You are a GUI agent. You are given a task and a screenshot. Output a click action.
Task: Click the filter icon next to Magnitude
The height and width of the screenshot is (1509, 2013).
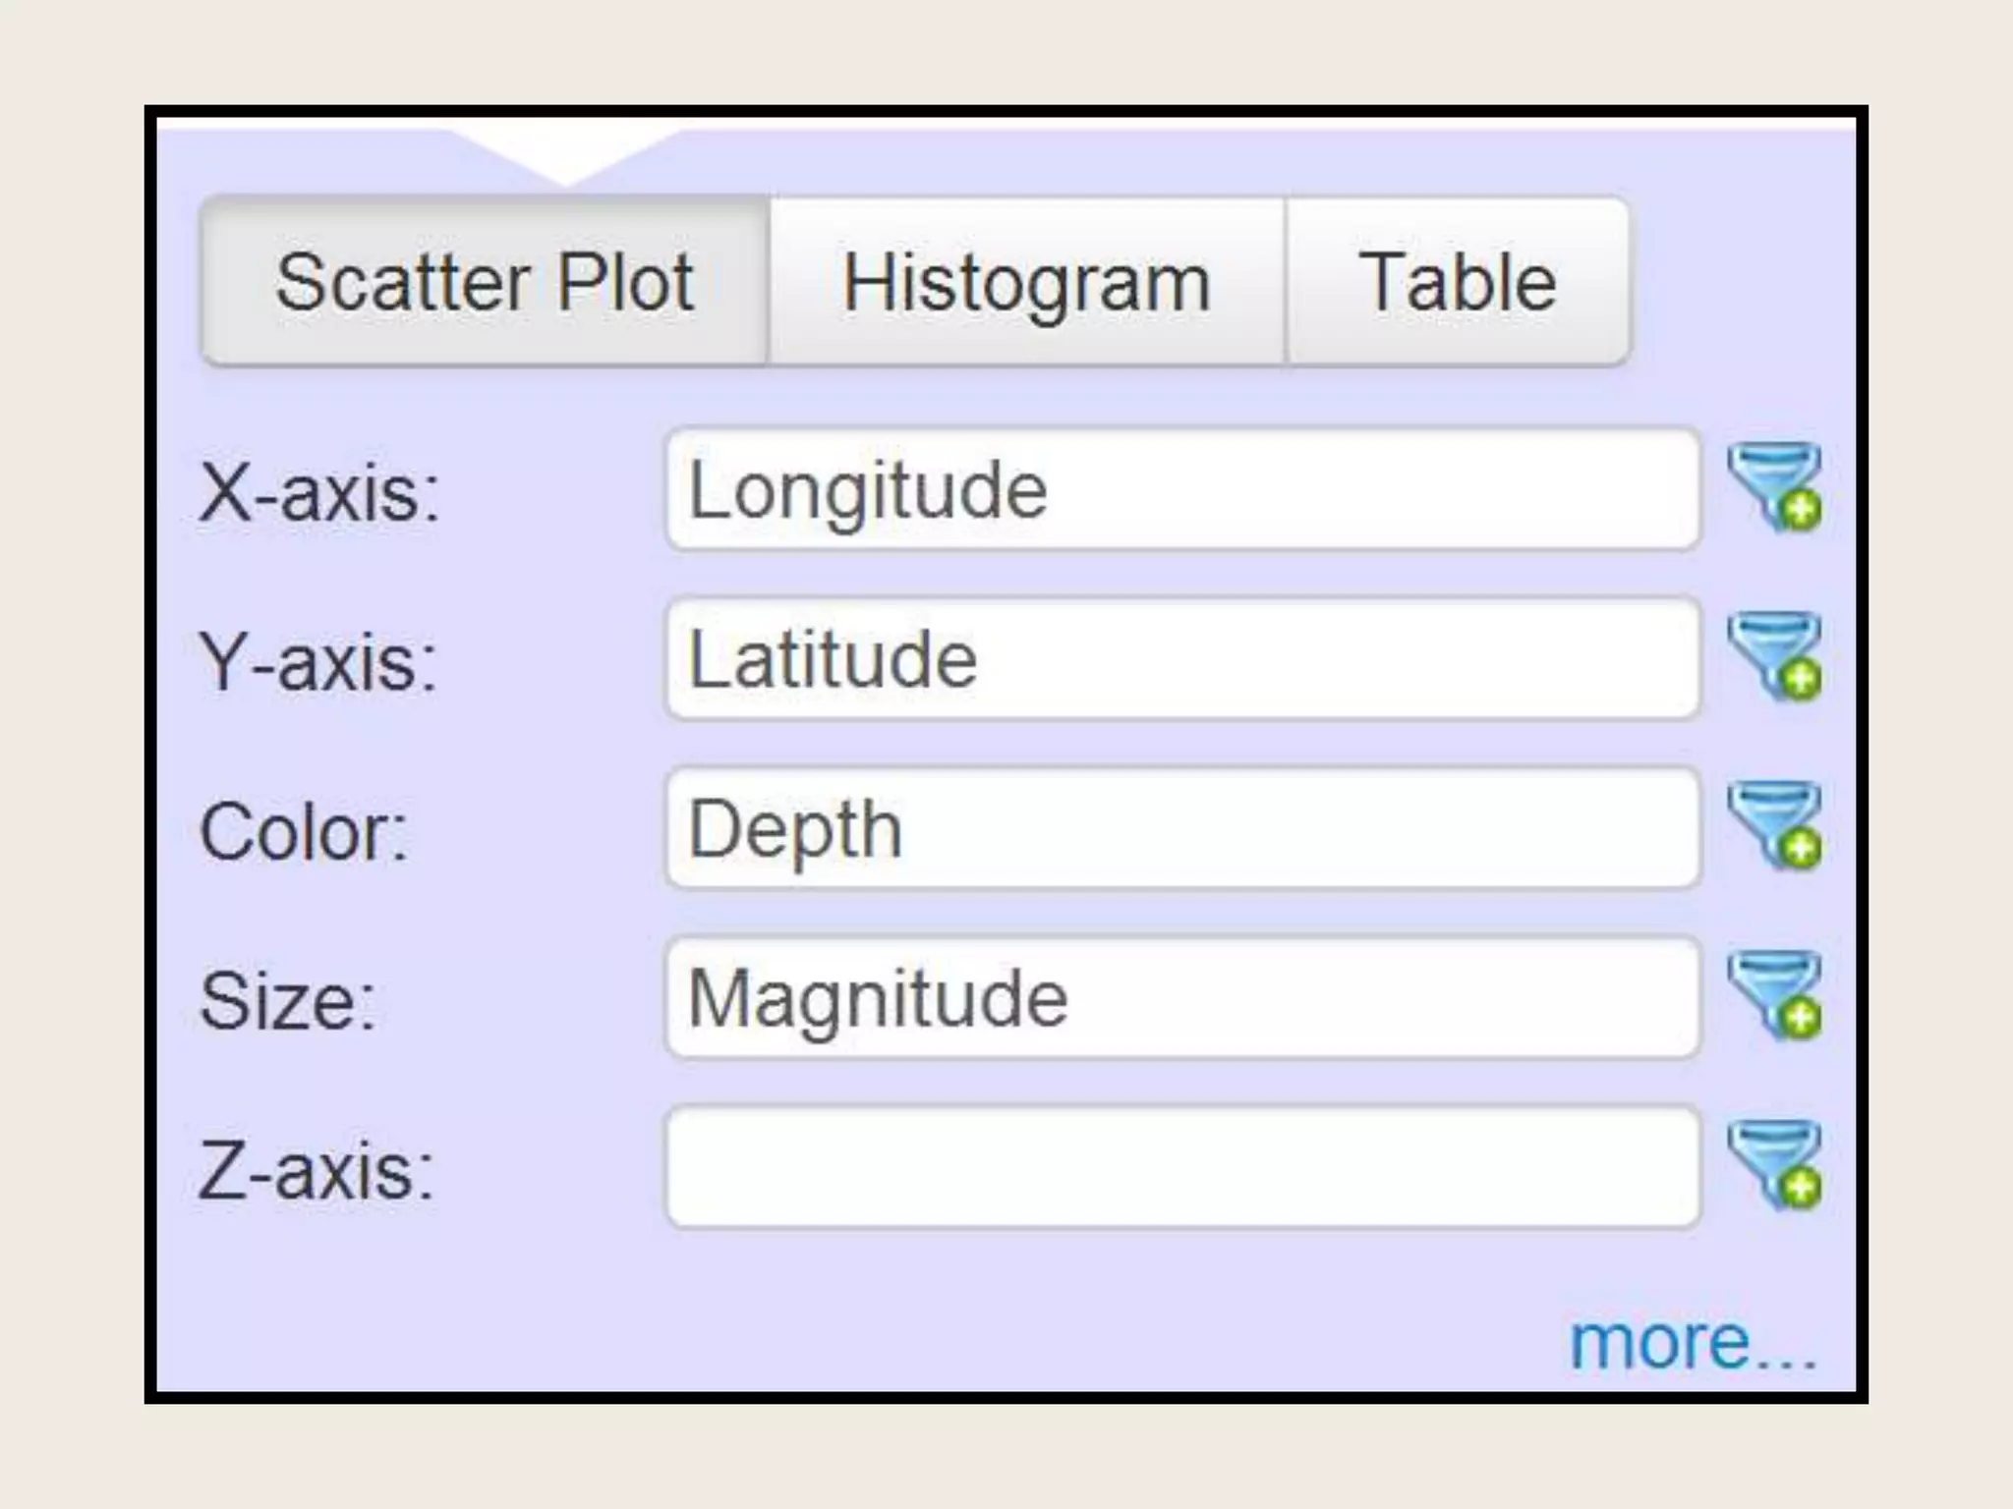click(x=1775, y=996)
